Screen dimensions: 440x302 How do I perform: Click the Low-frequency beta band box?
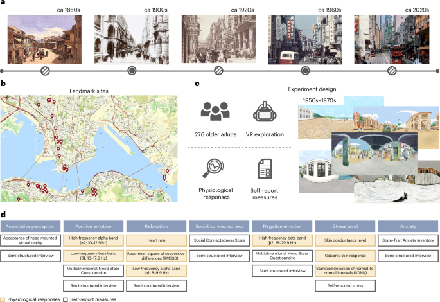(x=93, y=256)
